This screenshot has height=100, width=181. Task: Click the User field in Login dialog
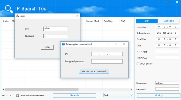coord(56,29)
